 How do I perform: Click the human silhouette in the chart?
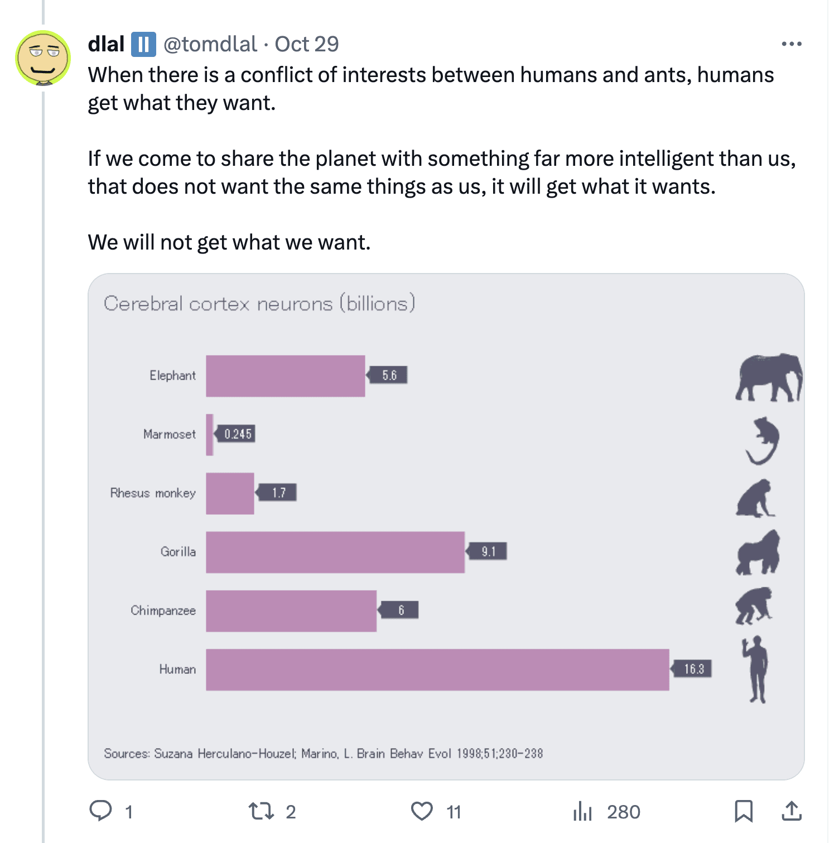[755, 669]
